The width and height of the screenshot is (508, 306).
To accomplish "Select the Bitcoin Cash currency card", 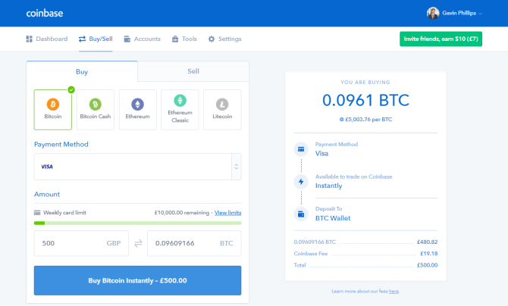I will tap(96, 110).
